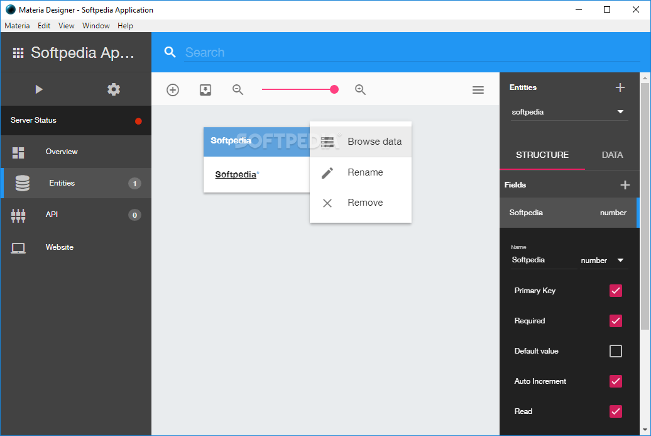The image size is (651, 436).
Task: Click the pencil icon beside Rename
Action: 327,172
